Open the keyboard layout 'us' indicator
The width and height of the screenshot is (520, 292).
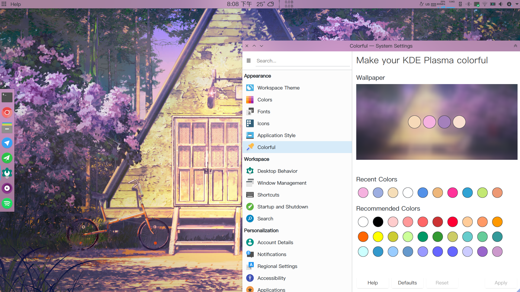(427, 4)
